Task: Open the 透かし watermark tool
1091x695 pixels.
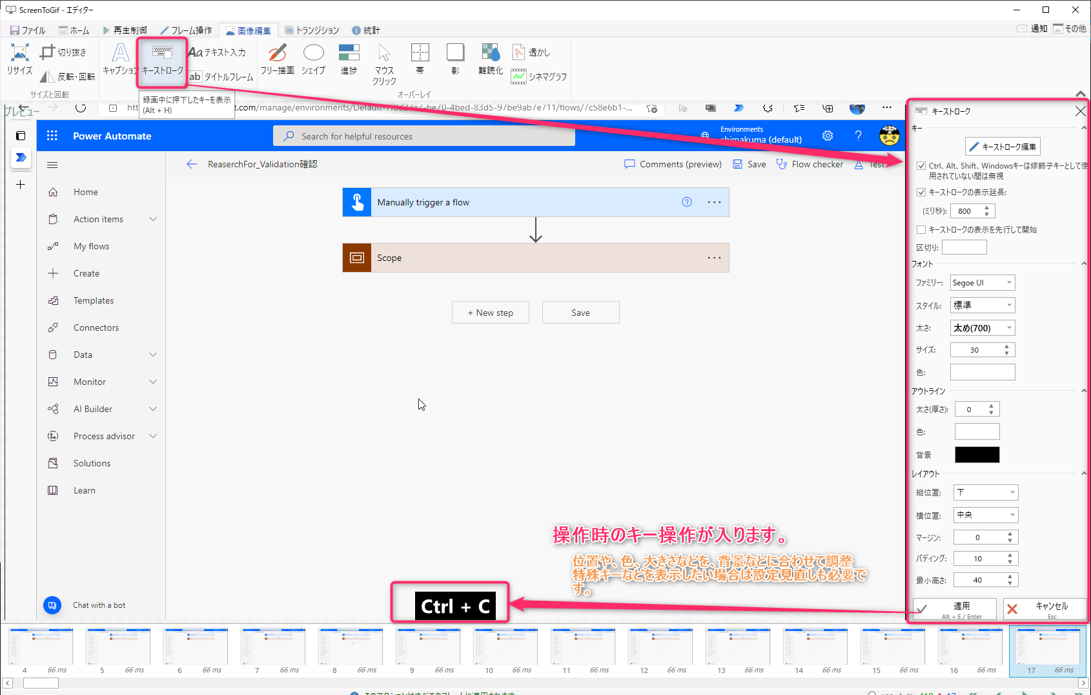Action: (531, 52)
